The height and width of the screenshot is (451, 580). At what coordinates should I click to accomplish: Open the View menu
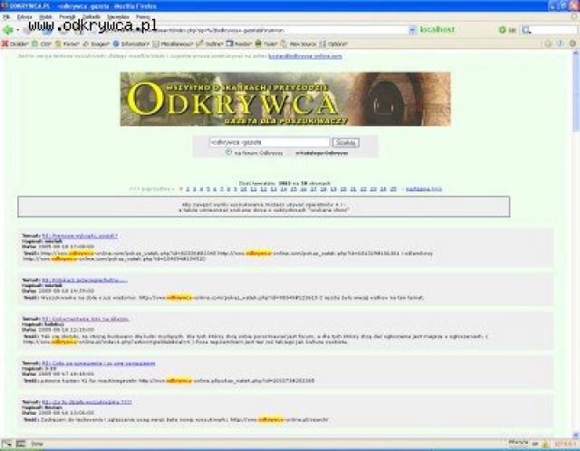(x=46, y=16)
